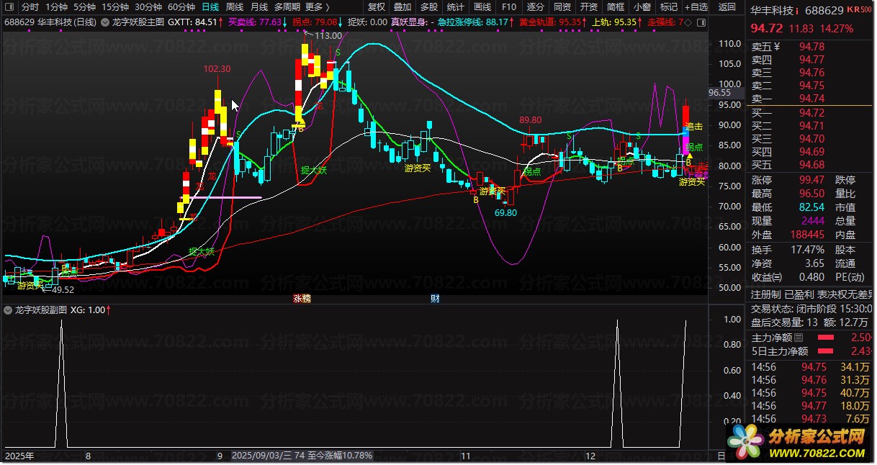Click the panel layout icon beside diamond
The width and height of the screenshot is (877, 465).
coord(701,22)
